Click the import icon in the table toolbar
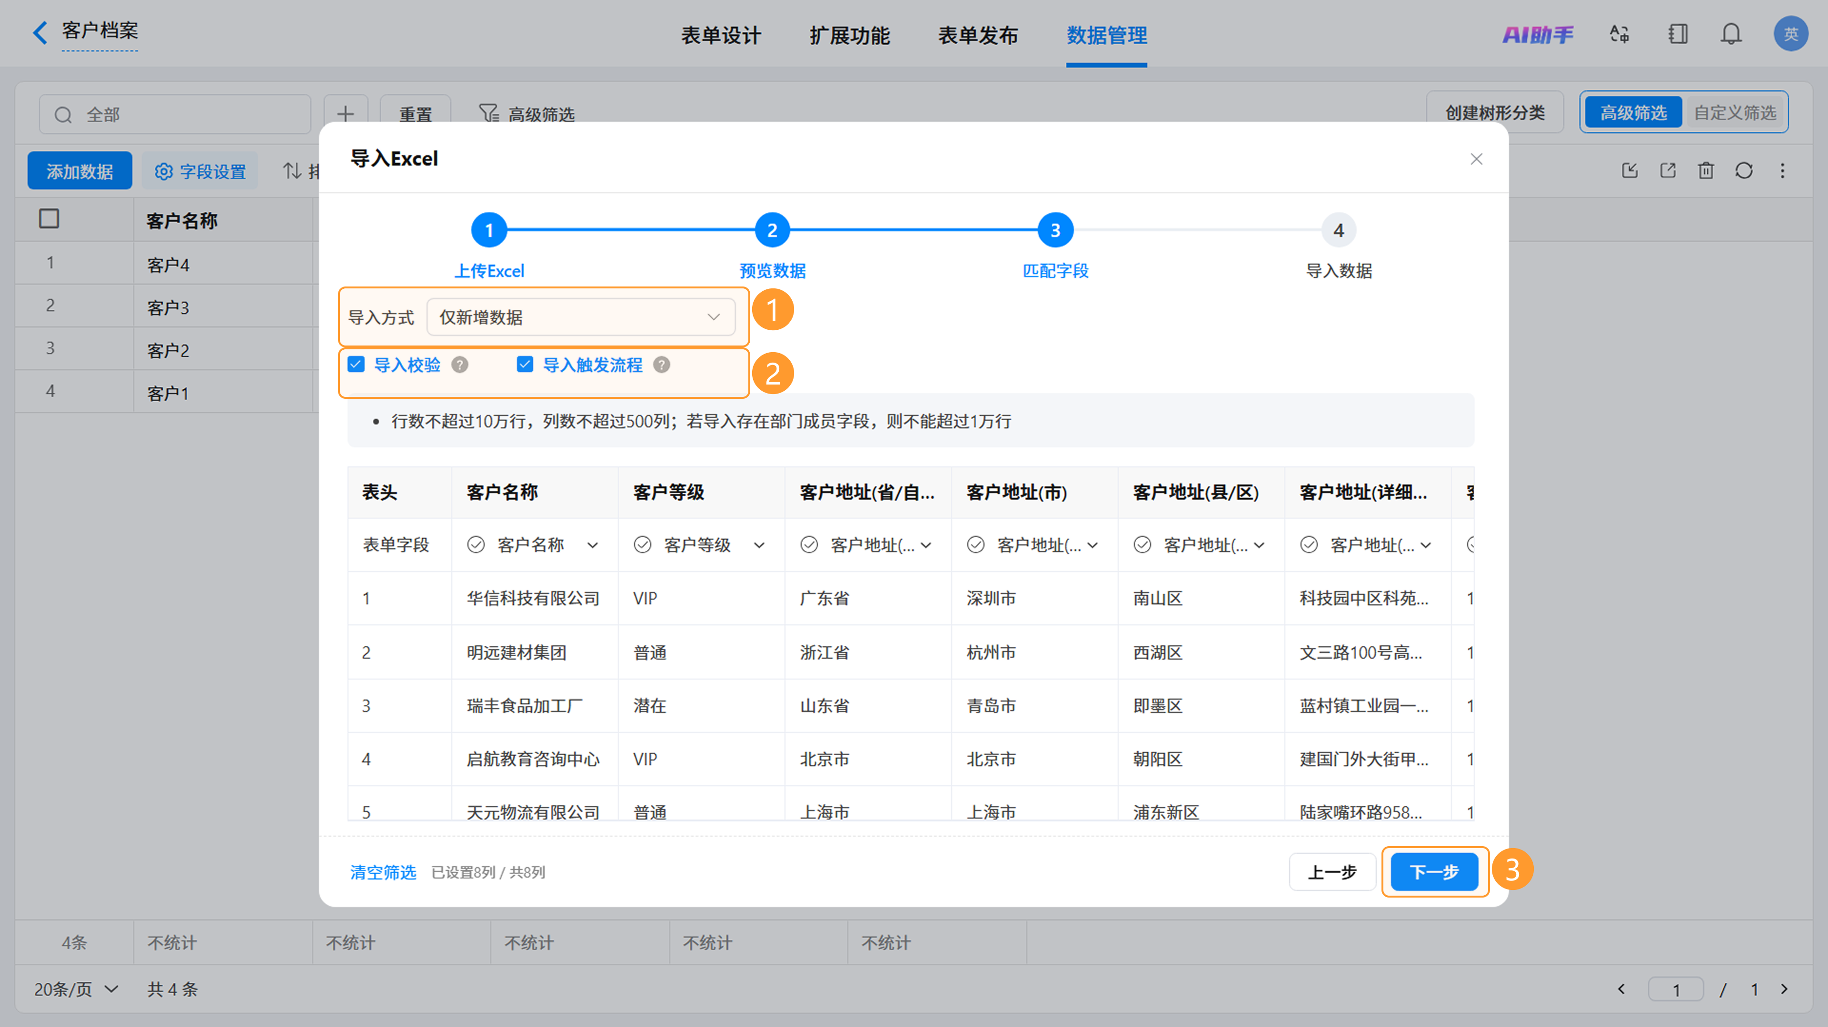This screenshot has width=1828, height=1027. click(x=1630, y=170)
